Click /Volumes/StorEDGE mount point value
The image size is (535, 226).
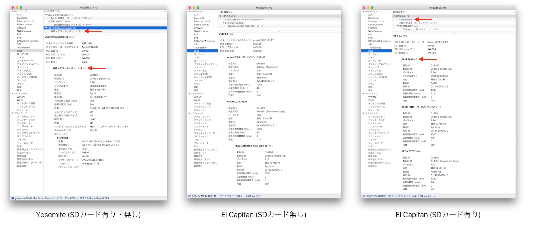pos(93,160)
